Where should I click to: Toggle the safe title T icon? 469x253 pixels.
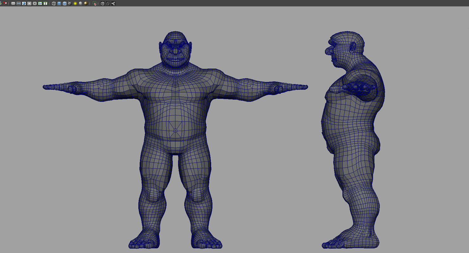tap(45, 3)
